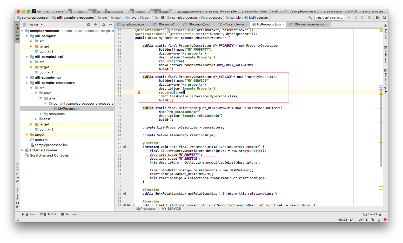
Task: Open Project Structure via folder icon
Action: click(378, 18)
